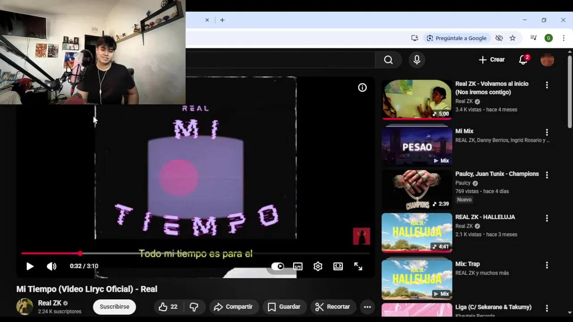Open Paulcy, Juan Tunix - Champions title
The width and height of the screenshot is (573, 322).
click(497, 174)
